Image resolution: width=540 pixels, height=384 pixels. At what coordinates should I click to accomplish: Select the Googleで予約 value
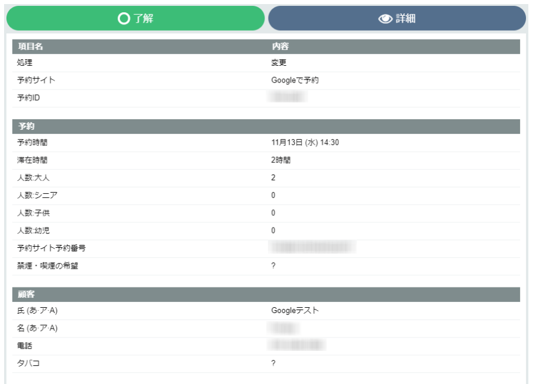pos(295,80)
